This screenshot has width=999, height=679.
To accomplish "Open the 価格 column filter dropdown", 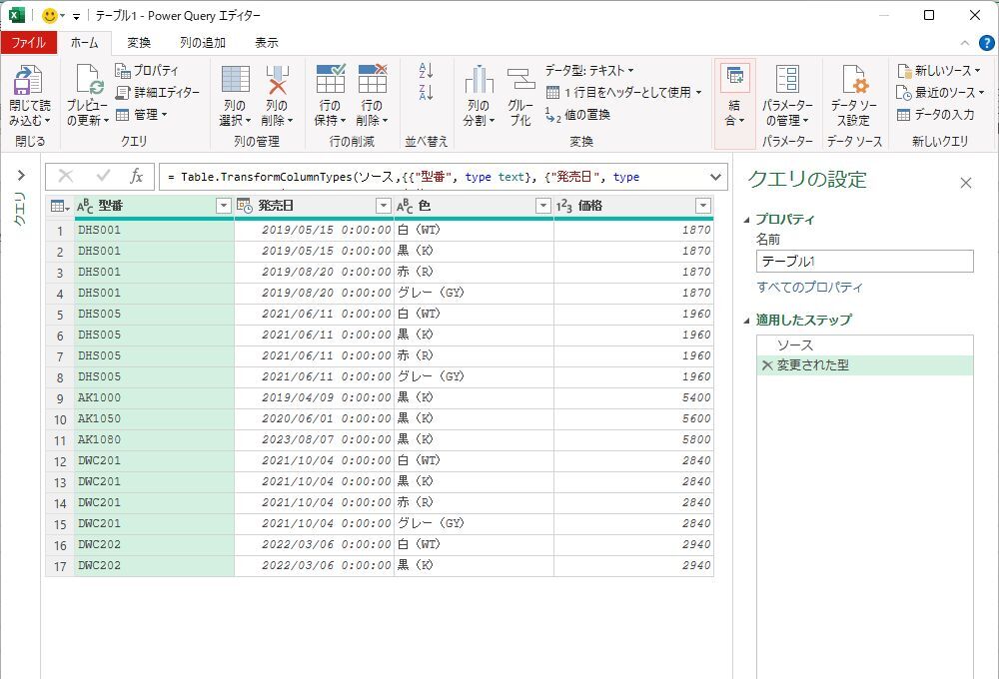I will pyautogui.click(x=703, y=206).
